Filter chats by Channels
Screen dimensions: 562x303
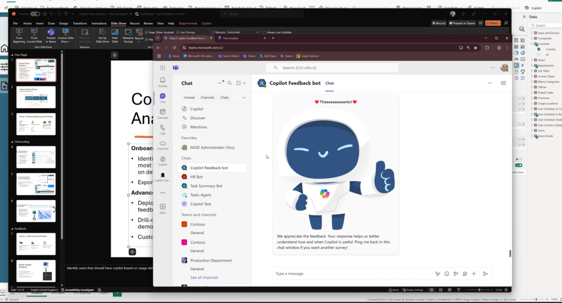(207, 98)
